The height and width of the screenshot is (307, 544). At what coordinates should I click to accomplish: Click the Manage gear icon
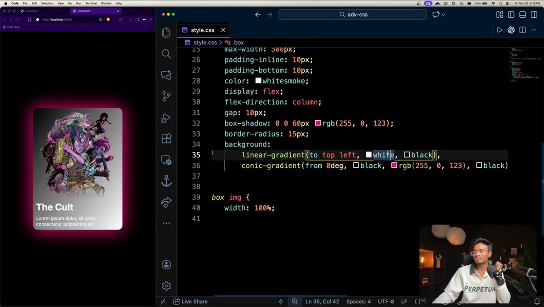[x=166, y=286]
